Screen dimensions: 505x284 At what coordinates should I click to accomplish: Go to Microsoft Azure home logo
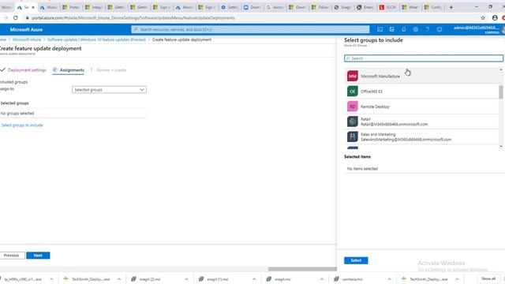tap(26, 30)
